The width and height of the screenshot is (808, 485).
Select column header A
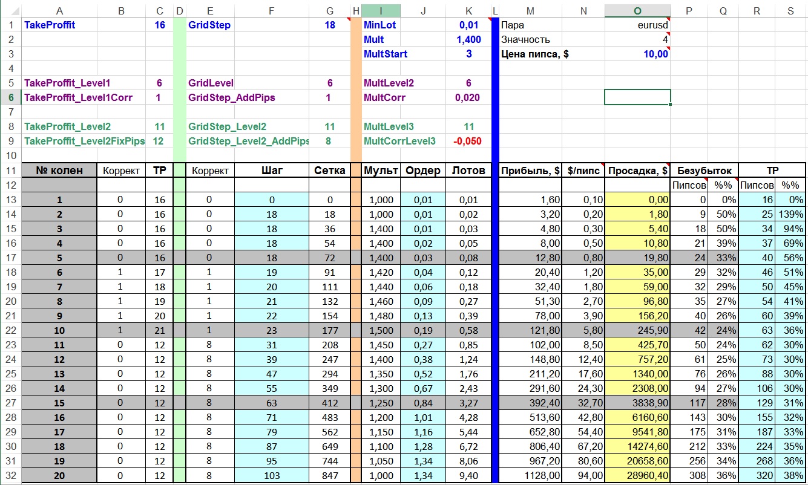(x=59, y=10)
